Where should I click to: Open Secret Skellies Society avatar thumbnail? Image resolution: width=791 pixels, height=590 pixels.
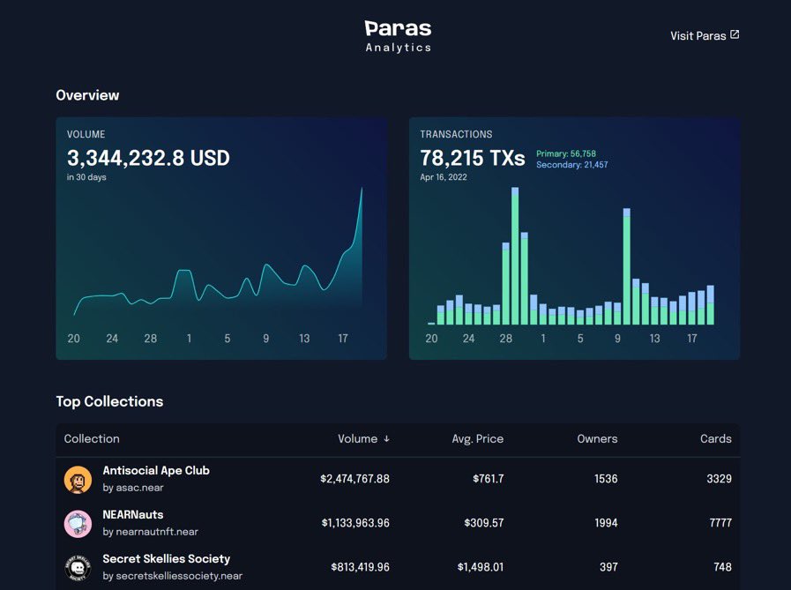coord(78,568)
